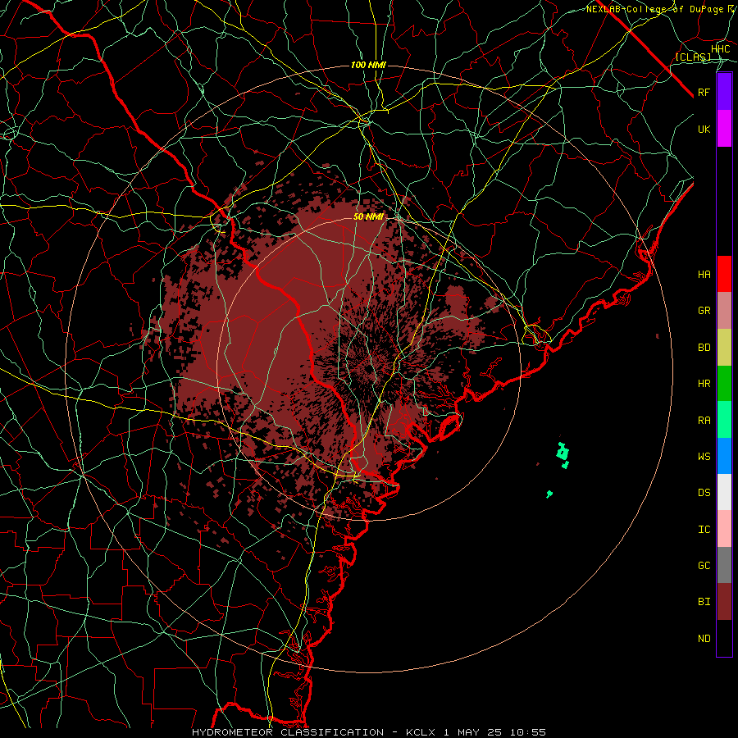Select the yellow BD legend swatch
This screenshot has height=738, width=738.
(x=724, y=348)
